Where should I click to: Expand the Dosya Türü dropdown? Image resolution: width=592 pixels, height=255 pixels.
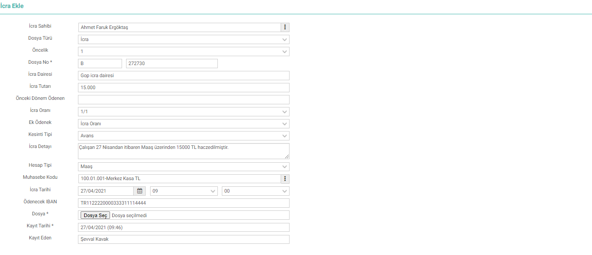coord(184,39)
